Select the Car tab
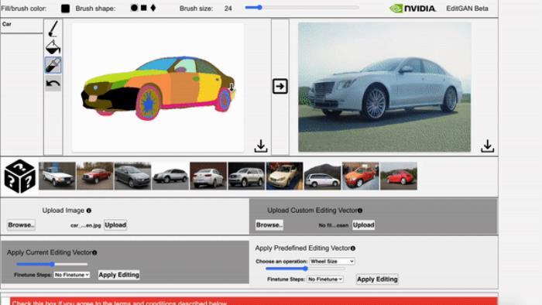Screen dimensions: 542x305 [22, 26]
